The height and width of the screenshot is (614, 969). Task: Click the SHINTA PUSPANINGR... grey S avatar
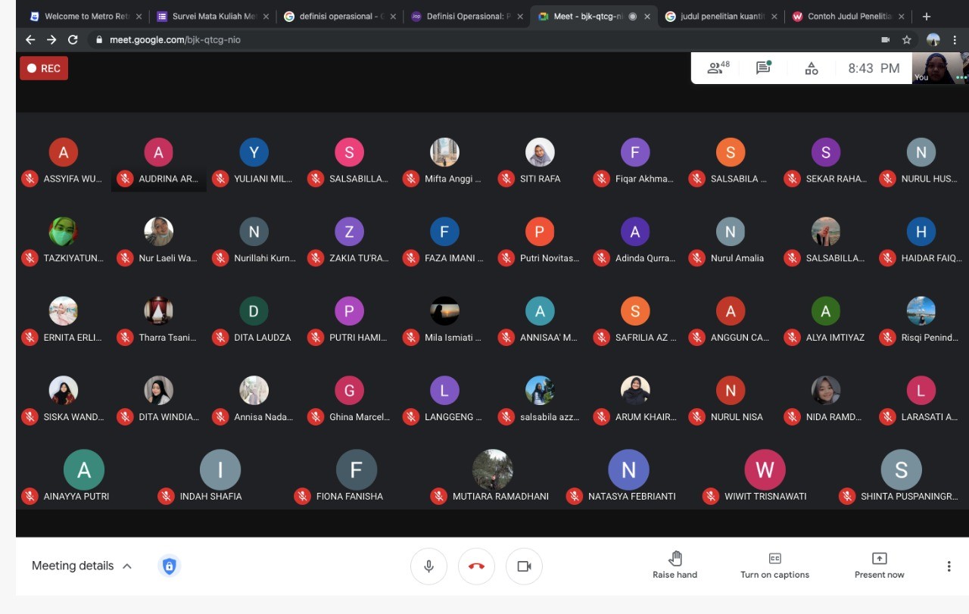pos(902,470)
